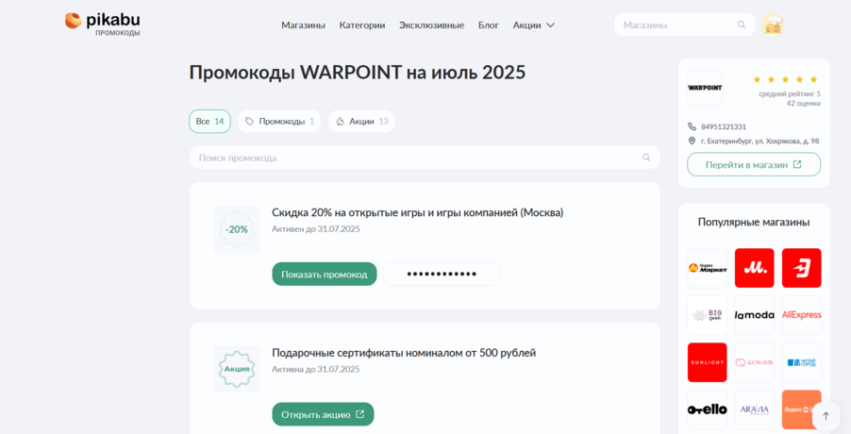Click the phone number 84951321331
This screenshot has height=434, width=851.
pos(724,126)
